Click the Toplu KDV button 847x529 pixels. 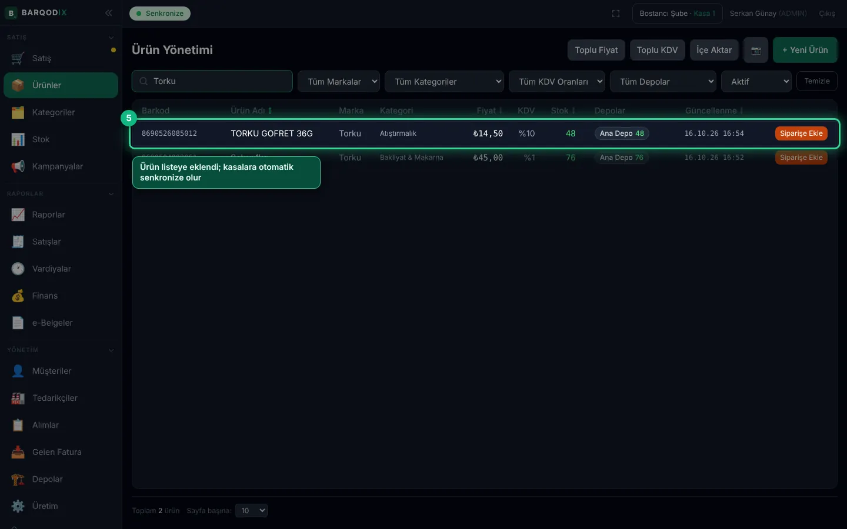tap(657, 50)
